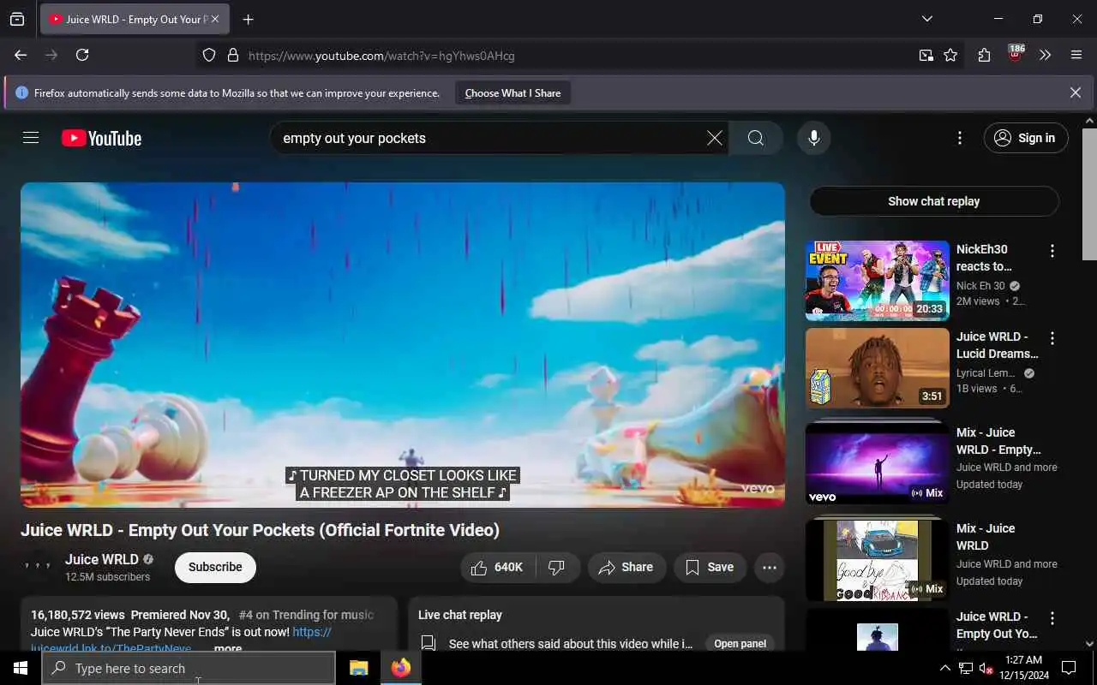Dismiss the Firefox data notification bar
Screen dimensions: 1097x685
(1075, 92)
